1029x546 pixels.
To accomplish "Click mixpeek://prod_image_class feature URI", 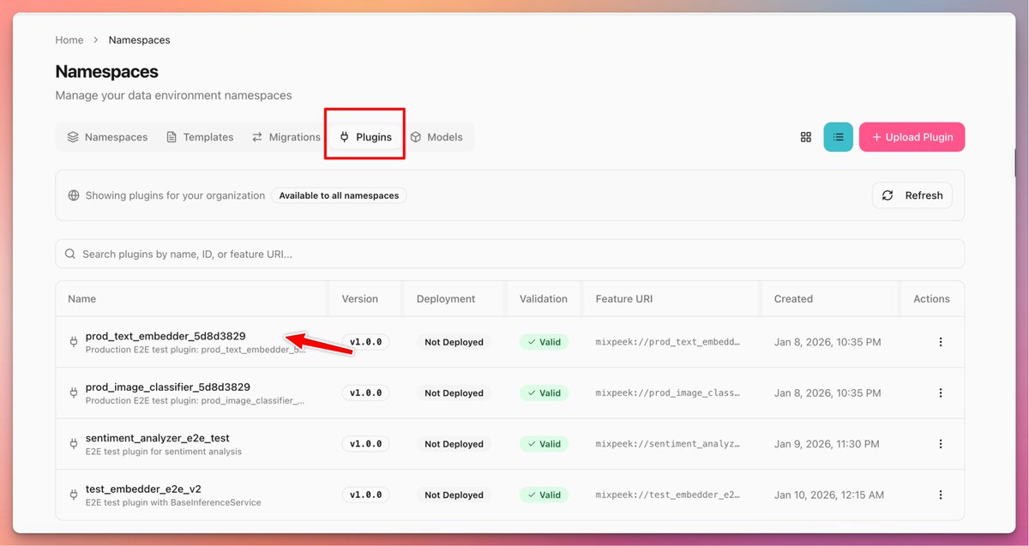I will pos(668,393).
